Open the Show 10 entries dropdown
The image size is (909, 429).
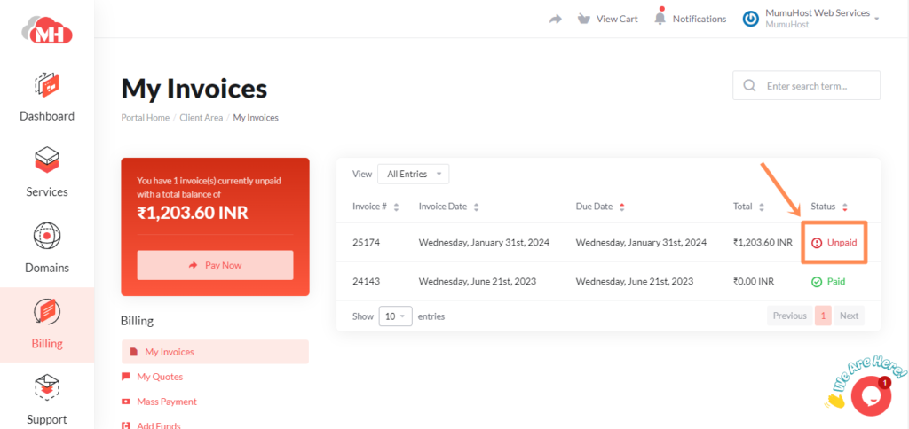pyautogui.click(x=395, y=316)
